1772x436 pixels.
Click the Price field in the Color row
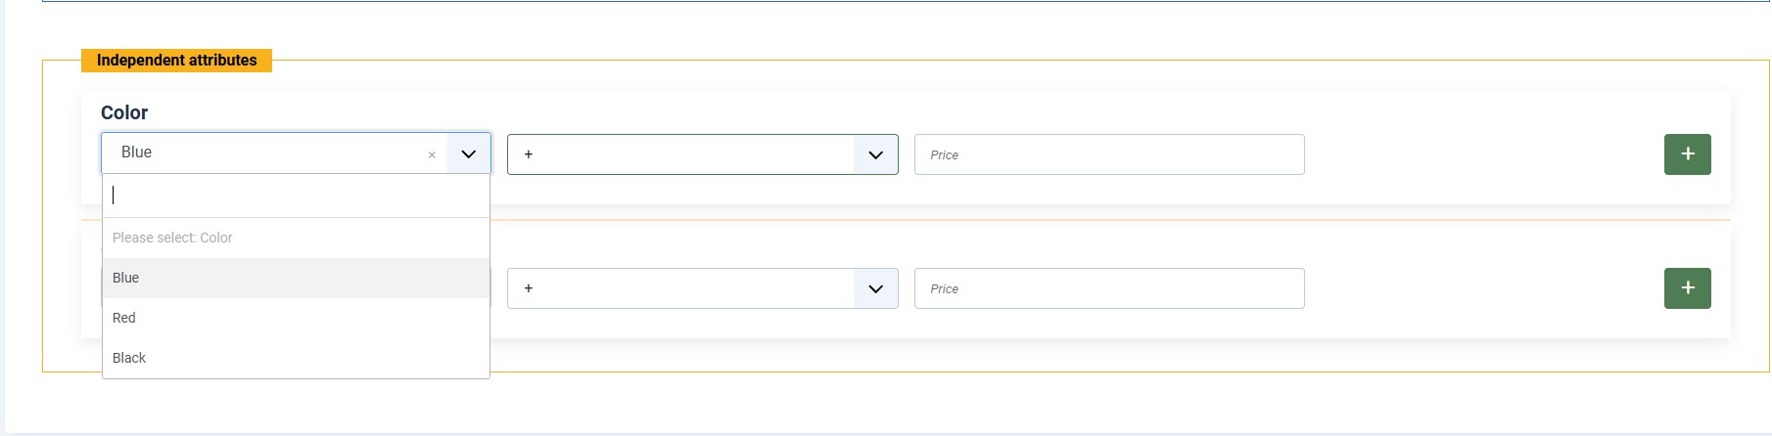tap(1108, 154)
